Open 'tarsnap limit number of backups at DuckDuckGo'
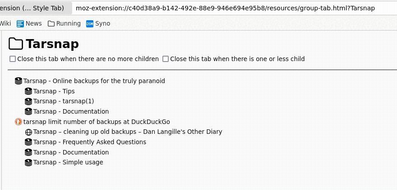Image resolution: width=397 pixels, height=190 pixels. click(x=96, y=122)
